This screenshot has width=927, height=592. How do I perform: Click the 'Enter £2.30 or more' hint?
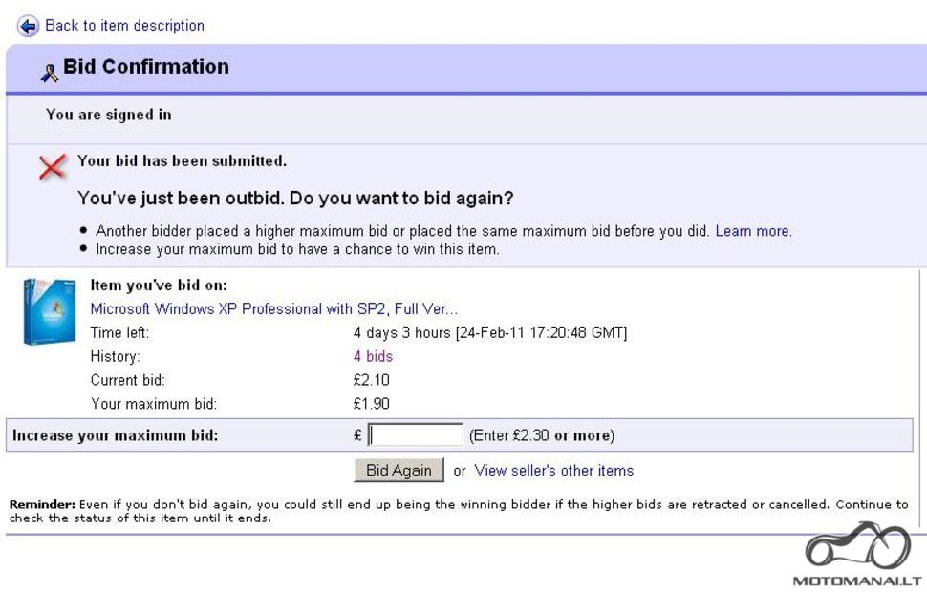coord(542,435)
